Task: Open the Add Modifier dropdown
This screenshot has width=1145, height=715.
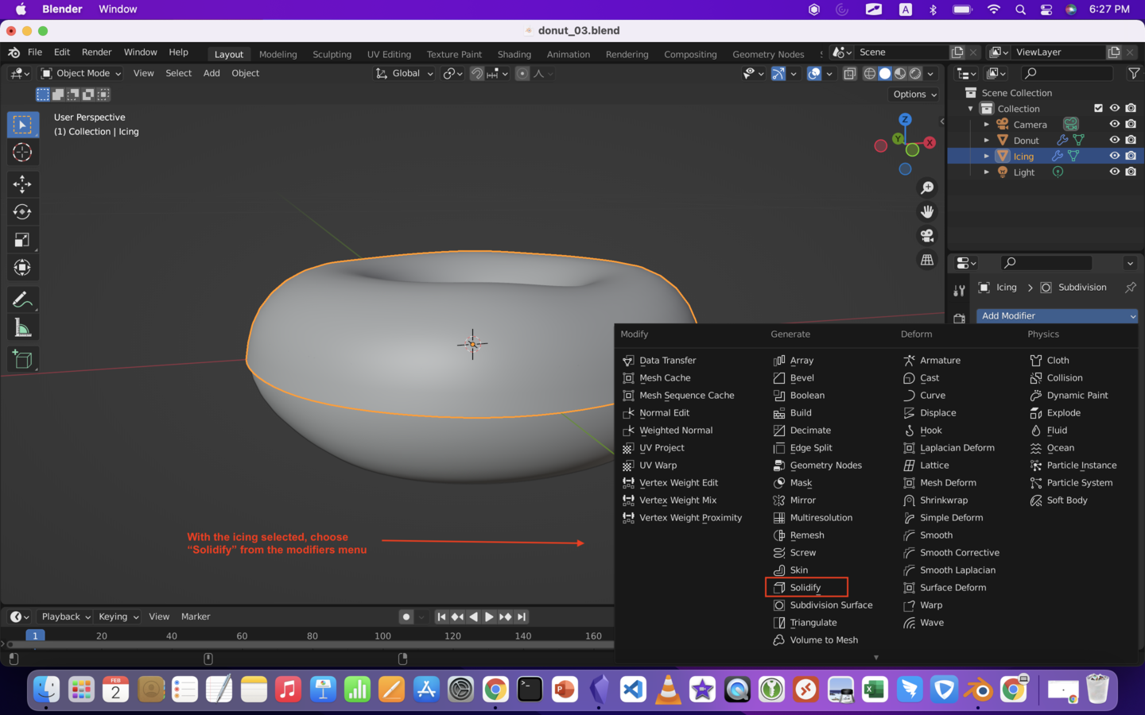Action: coord(1056,315)
